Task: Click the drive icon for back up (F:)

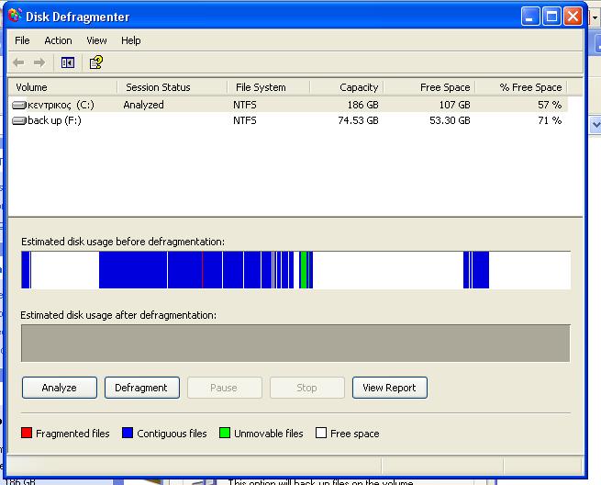Action: [x=19, y=121]
